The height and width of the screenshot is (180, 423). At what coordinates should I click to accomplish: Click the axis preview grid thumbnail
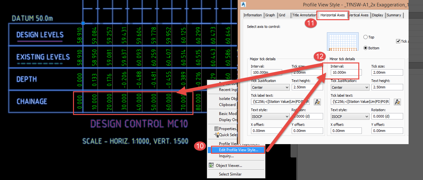tap(343, 42)
